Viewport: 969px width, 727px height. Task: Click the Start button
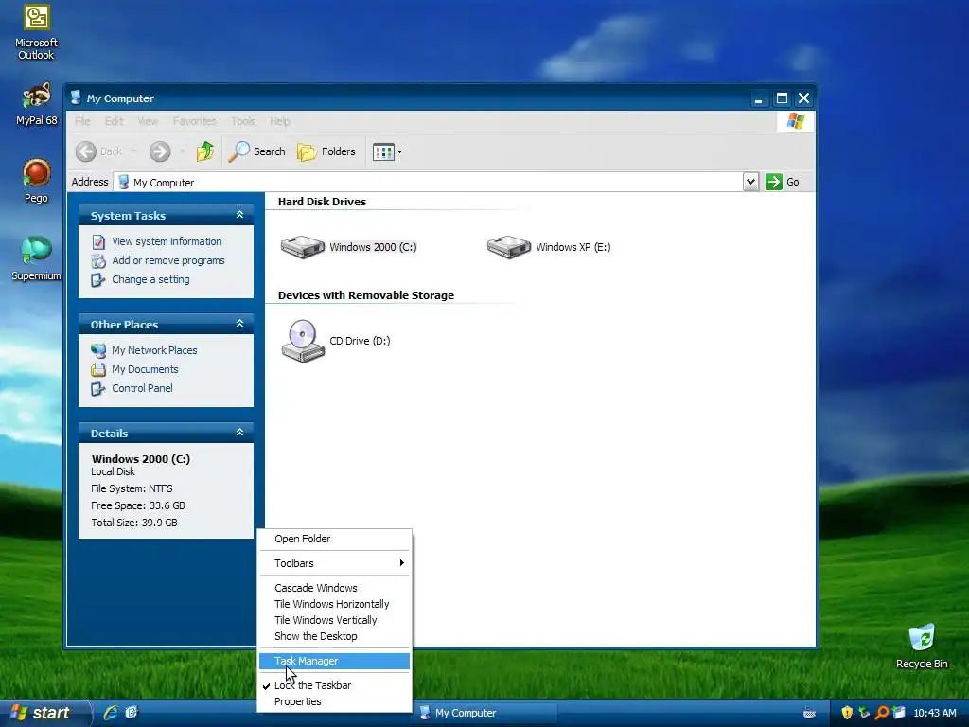point(44,713)
